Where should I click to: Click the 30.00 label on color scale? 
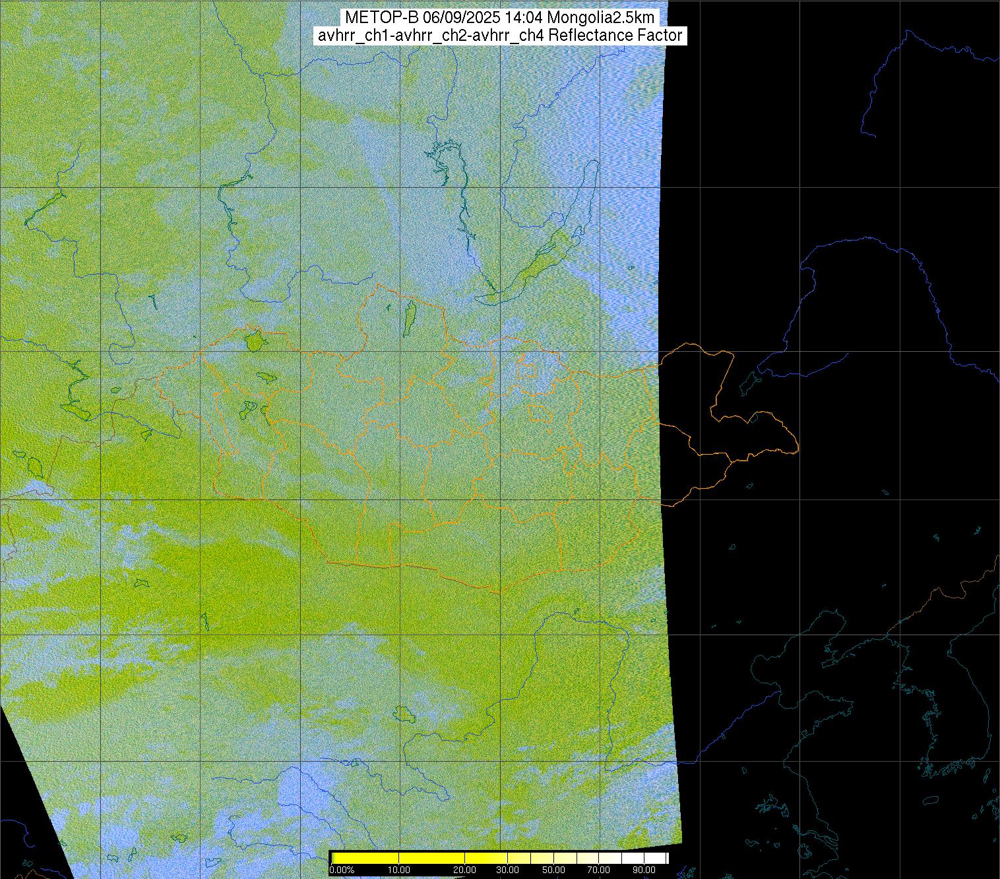coord(507,871)
